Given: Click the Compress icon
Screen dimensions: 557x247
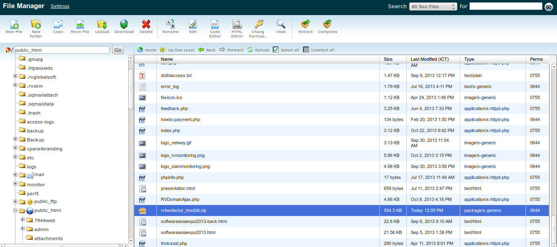Looking at the screenshot, I should [x=327, y=24].
